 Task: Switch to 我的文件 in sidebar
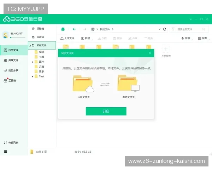pyautogui.click(x=14, y=50)
